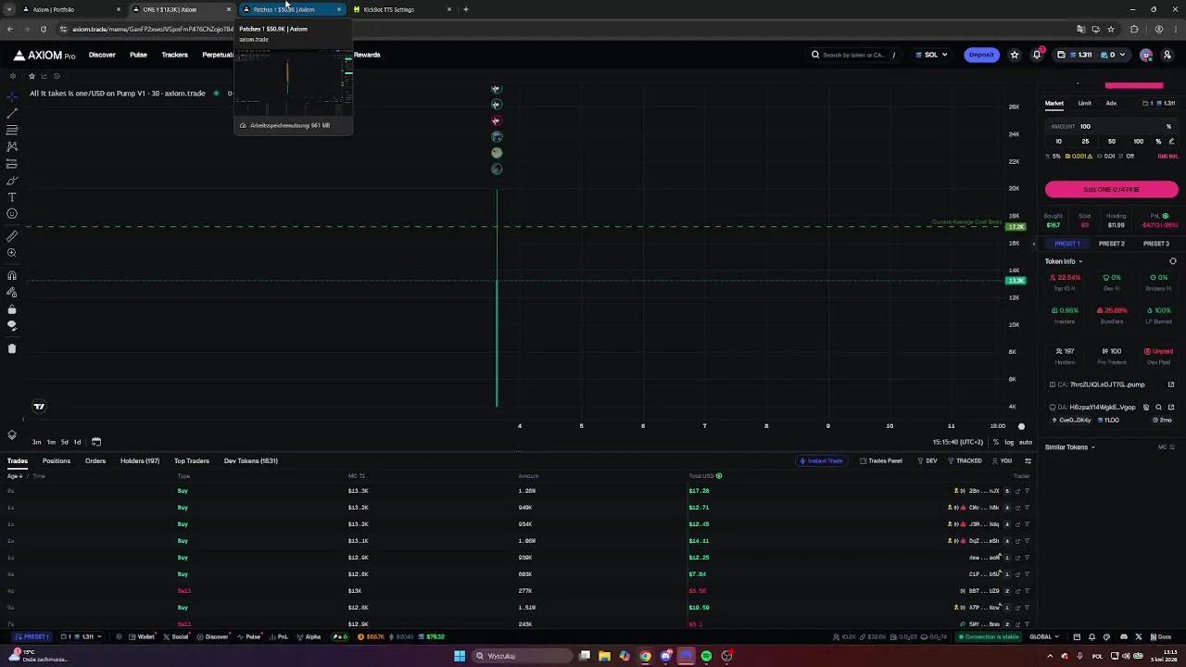Click the Deposit button
Screen dimensions: 1186x667
coord(980,55)
